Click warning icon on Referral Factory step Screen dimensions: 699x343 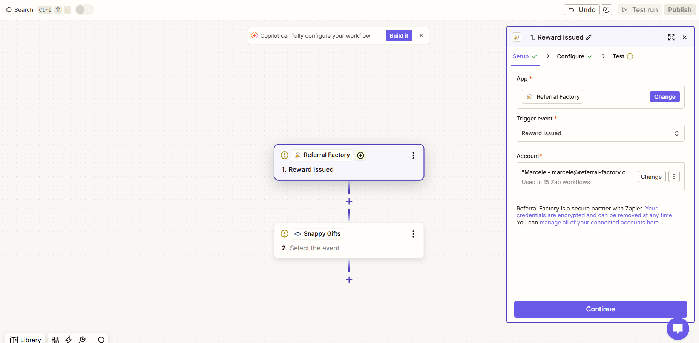pyautogui.click(x=285, y=155)
